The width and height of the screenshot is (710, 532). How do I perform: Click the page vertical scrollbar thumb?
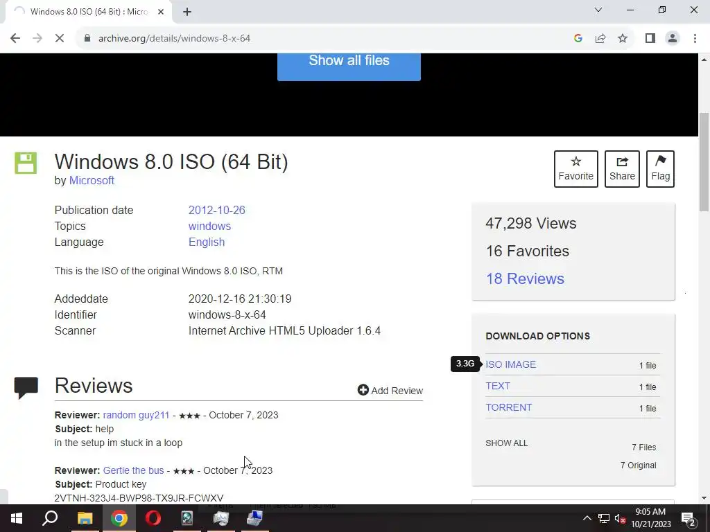pos(704,161)
